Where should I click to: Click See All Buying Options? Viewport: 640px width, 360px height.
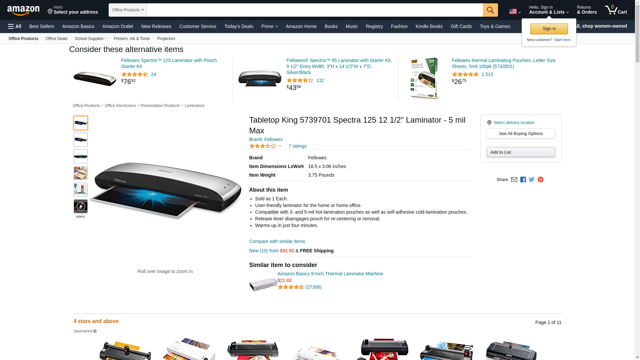pyautogui.click(x=521, y=134)
